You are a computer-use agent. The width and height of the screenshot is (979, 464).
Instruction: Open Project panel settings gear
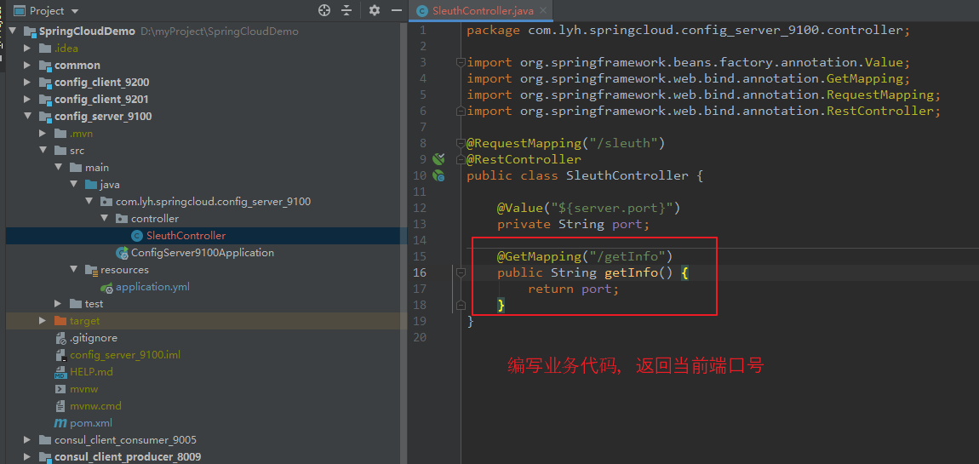[374, 10]
